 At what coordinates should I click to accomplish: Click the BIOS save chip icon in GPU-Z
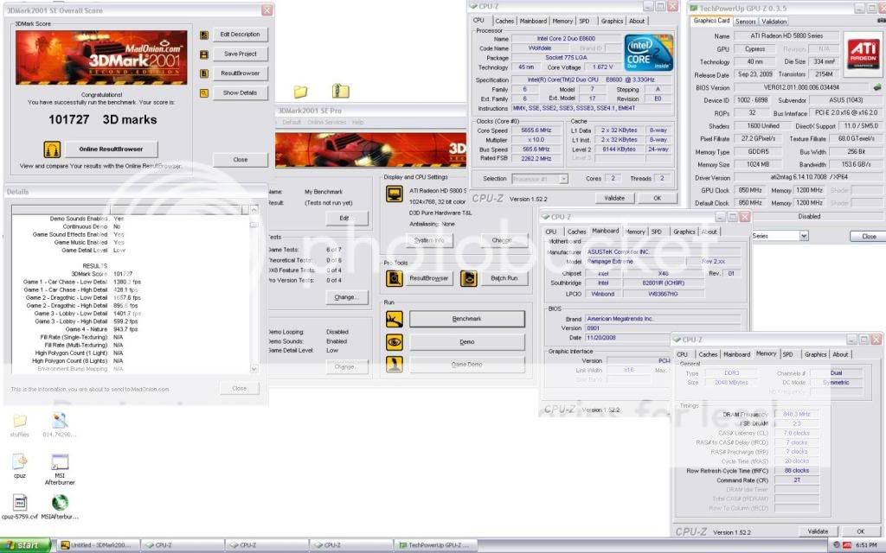coord(877,87)
